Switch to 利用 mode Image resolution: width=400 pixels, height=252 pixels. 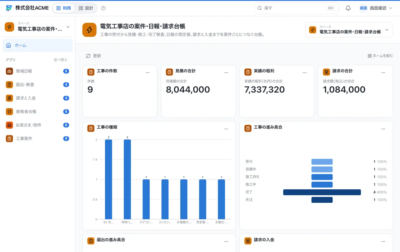[x=64, y=8]
